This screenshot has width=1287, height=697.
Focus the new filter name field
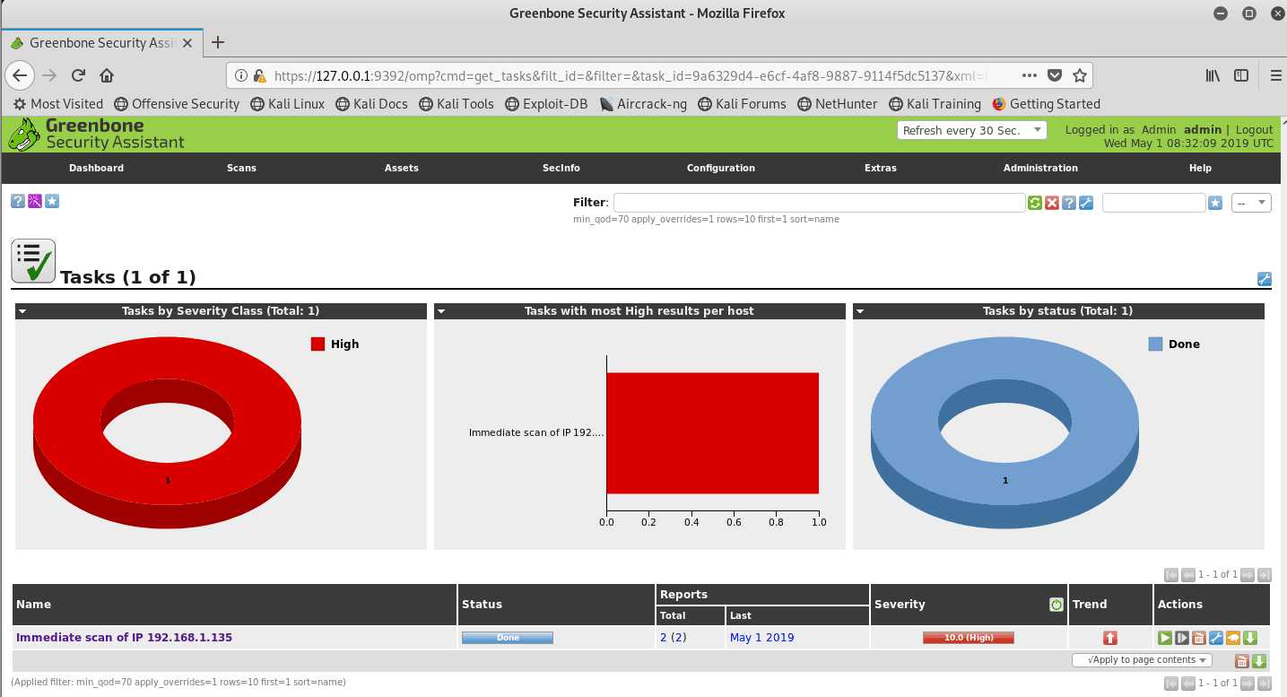[x=1153, y=203]
